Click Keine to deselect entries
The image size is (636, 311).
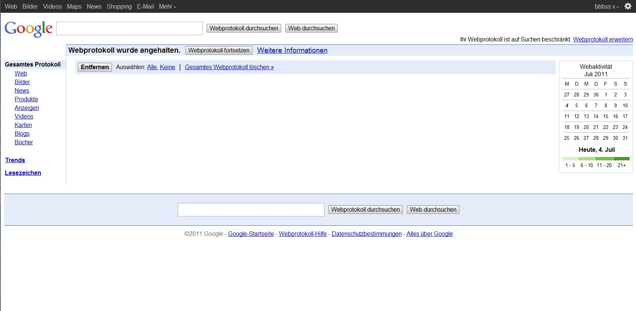tap(167, 67)
